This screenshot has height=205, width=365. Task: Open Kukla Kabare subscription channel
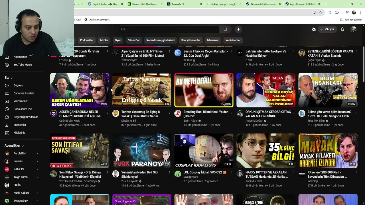point(21,193)
